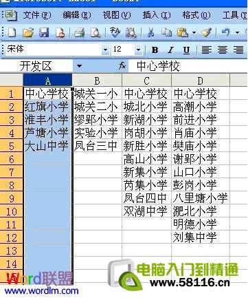Select column B header
Image resolution: width=248 pixels, height=298 pixels.
coord(97,81)
